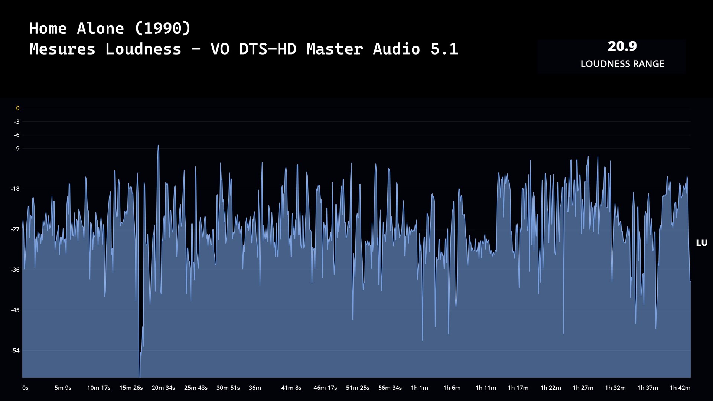The width and height of the screenshot is (713, 401).
Task: Select the 'Mesures Loudness – VO DTS-HD Master Audio 5.1' subtitle
Action: point(244,49)
